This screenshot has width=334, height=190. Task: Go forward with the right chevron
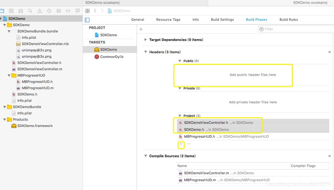pos(102,11)
